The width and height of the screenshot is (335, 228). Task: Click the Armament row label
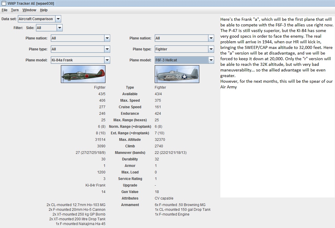pos(130,205)
